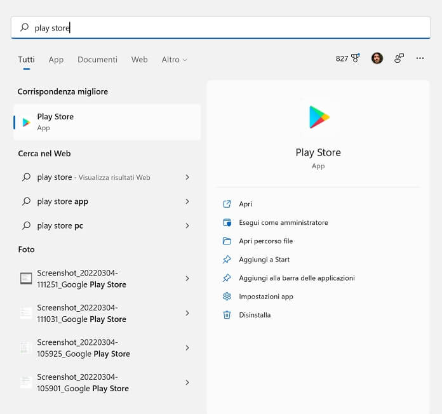Expand arrow for 'play store app' suggestion
Image resolution: width=442 pixels, height=414 pixels.
pyautogui.click(x=187, y=201)
